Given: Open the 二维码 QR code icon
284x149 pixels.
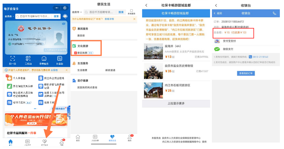Looking at the screenshot, I should [28, 59].
